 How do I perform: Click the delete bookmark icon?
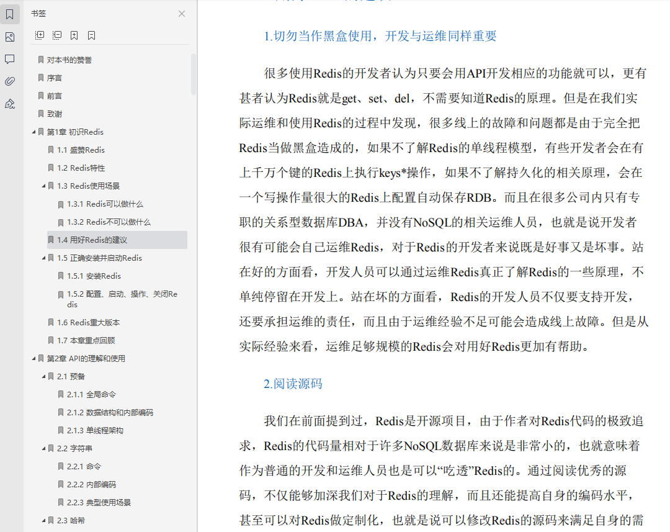click(91, 35)
